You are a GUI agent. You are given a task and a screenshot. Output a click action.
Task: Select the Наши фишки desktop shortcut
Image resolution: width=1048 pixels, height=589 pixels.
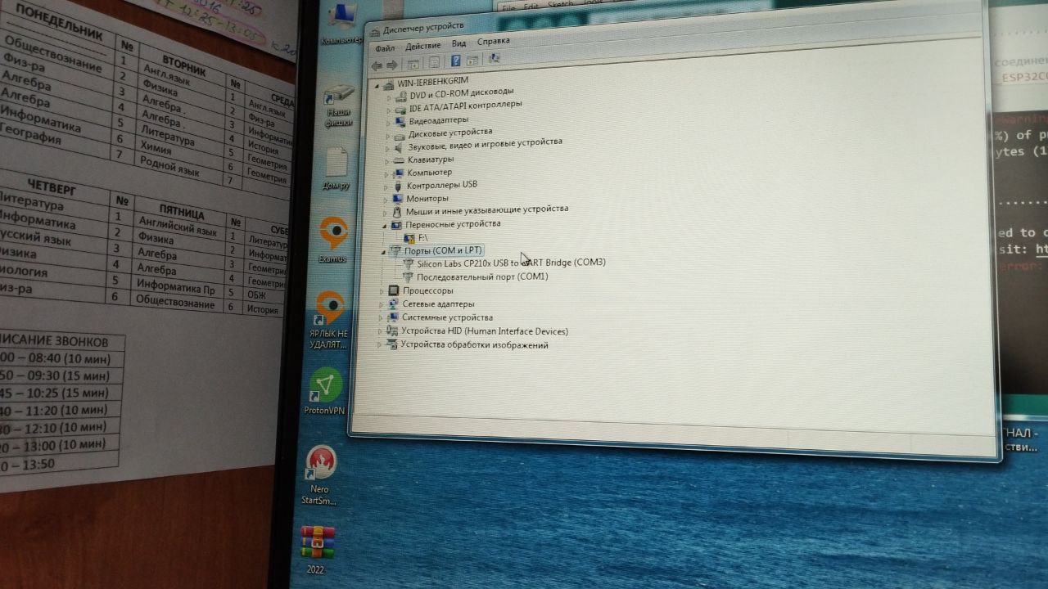(338, 106)
